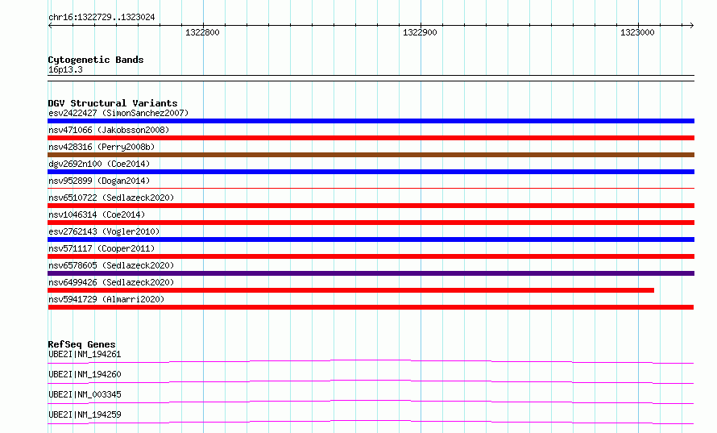Open the nsv6510722 (Sedlazeck2020) label

tap(111, 198)
